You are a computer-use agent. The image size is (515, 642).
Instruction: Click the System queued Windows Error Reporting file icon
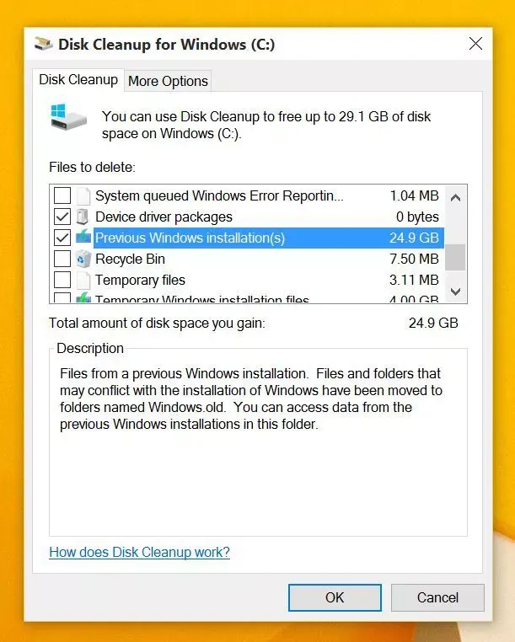(83, 195)
